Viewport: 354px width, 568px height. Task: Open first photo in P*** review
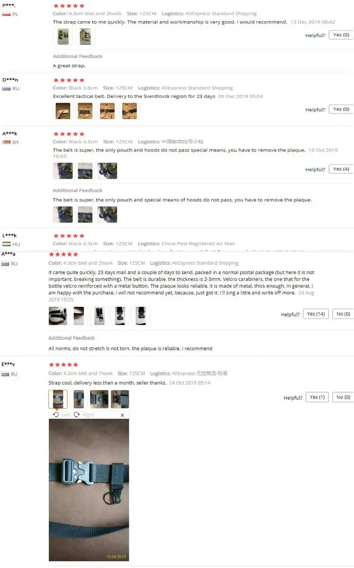(63, 36)
